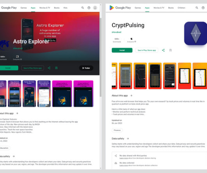Open the shevabad developer link under Astro Explorer
Image resolution: width=207 pixels, height=173 pixels.
coord(18,48)
